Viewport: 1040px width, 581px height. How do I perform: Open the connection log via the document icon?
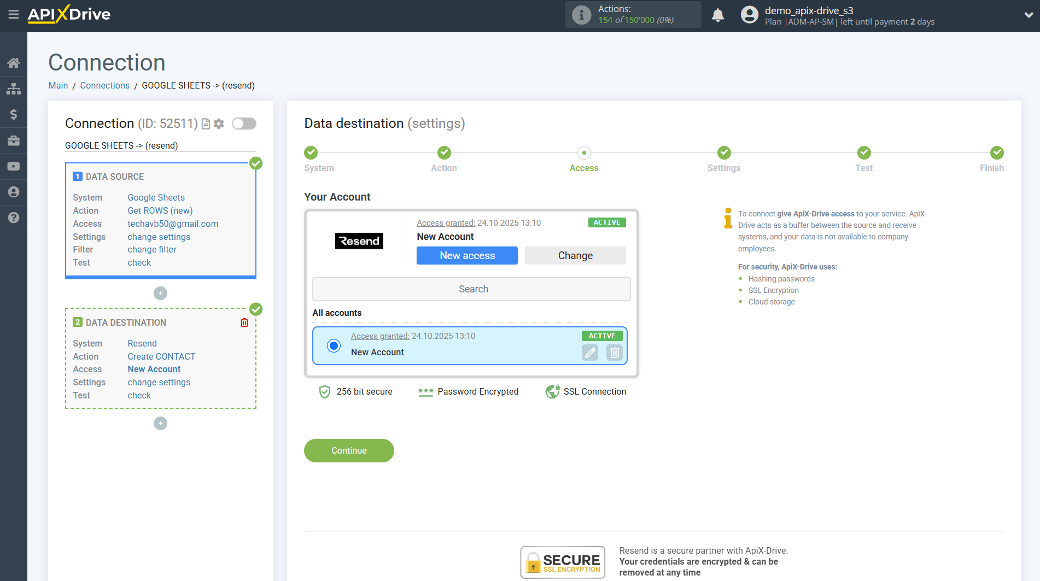click(x=205, y=124)
